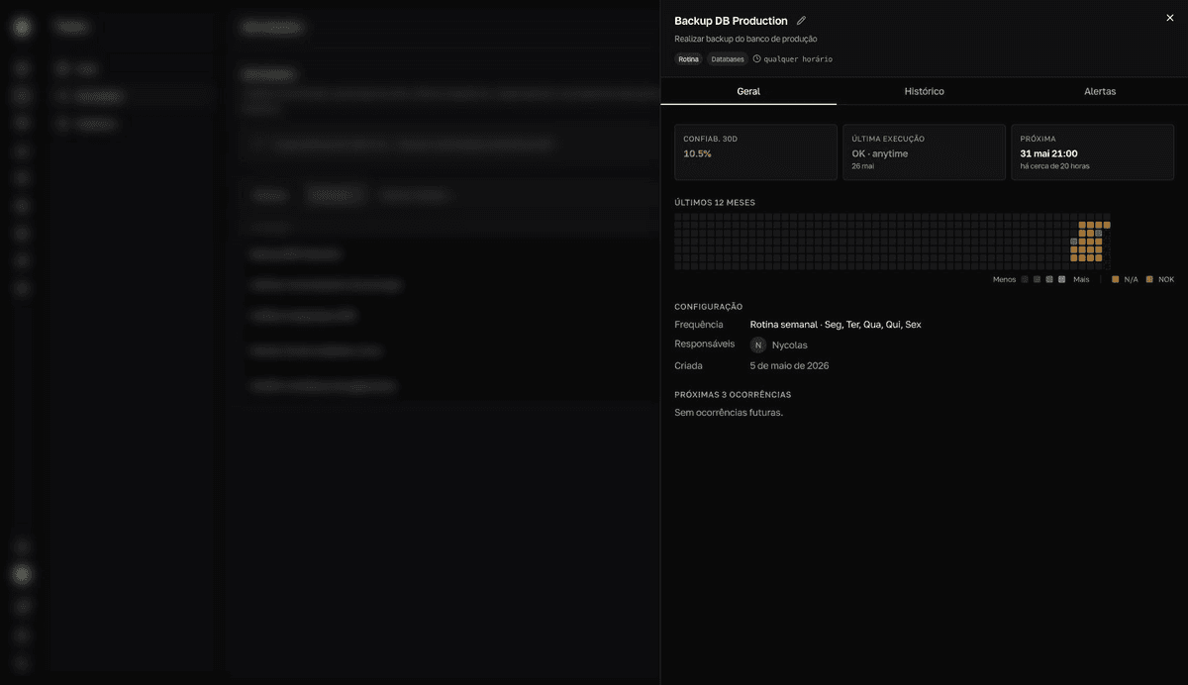Viewport: 1188px width, 685px height.
Task: Click the description Realizar backup do banco de produção
Action: pos(745,39)
